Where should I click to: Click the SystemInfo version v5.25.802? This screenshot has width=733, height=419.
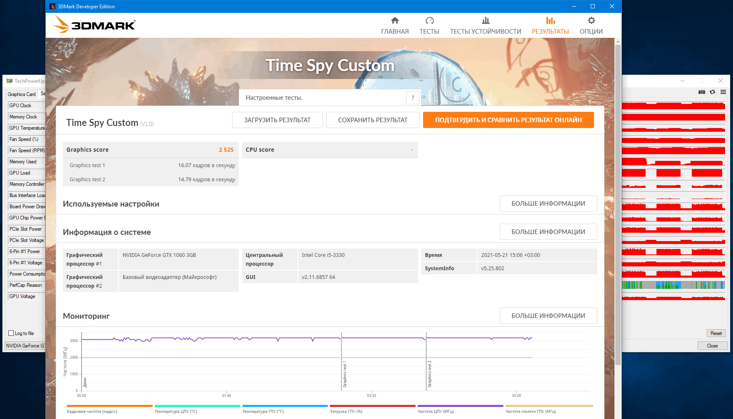(x=493, y=269)
